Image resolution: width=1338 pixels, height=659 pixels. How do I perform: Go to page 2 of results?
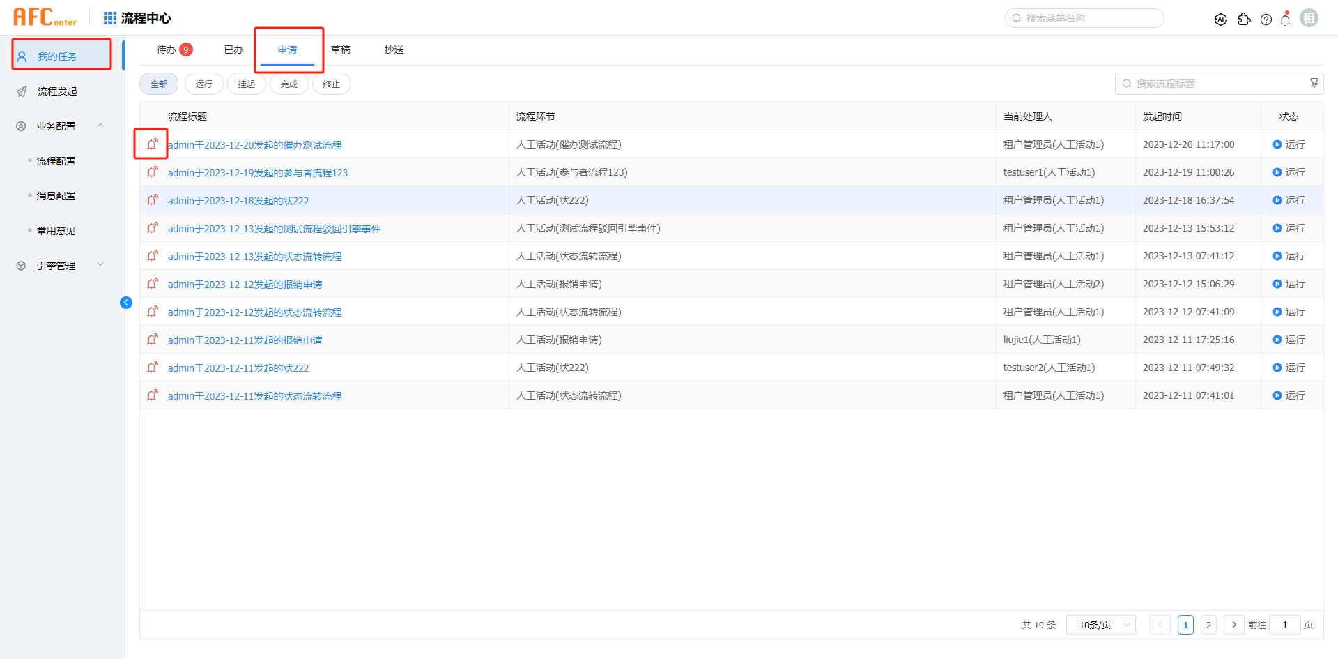[x=1208, y=625]
